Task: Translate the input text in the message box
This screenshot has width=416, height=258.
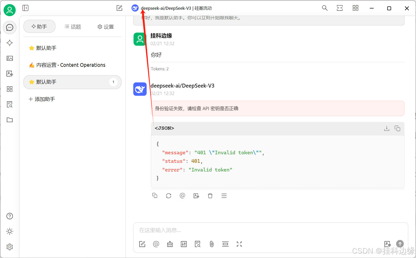Action: 387,244
